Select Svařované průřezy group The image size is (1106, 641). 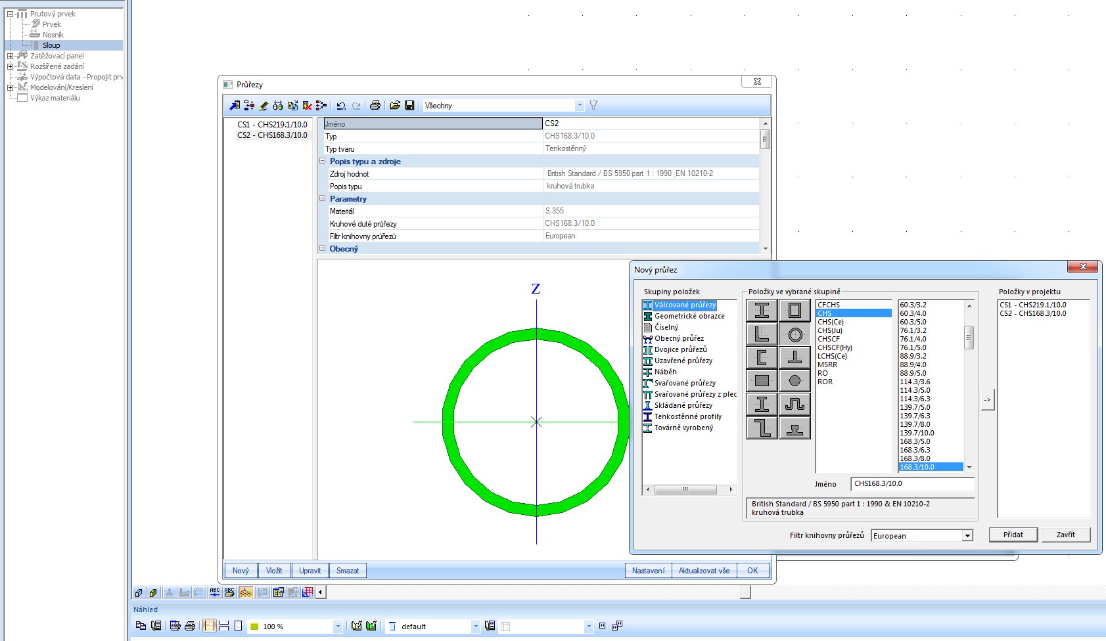click(x=685, y=383)
